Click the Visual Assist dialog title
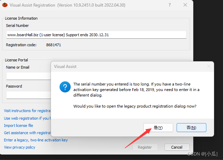 (65, 67)
